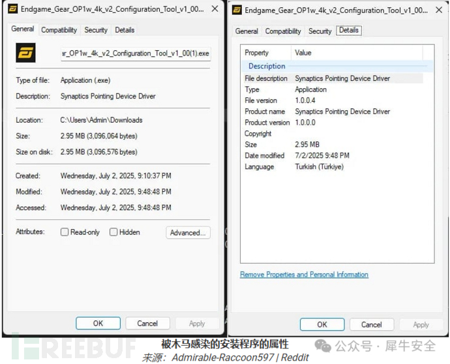Tick the Hidden attribute checkbox
The width and height of the screenshot is (450, 364).
tap(113, 232)
